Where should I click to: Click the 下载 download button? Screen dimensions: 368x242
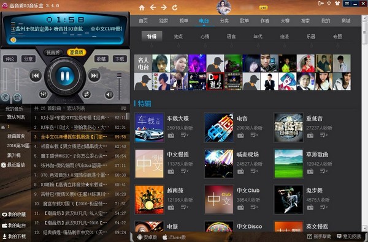120,59
